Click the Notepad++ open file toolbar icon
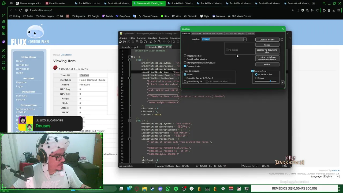The height and width of the screenshot is (193, 343). click(125, 42)
